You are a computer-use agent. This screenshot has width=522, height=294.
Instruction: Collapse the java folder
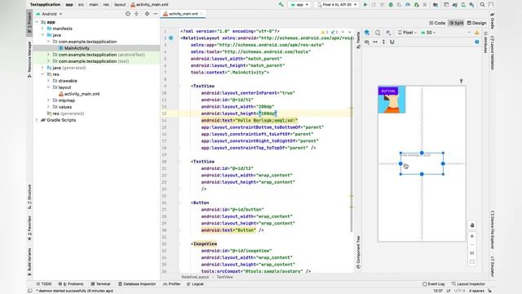[42, 35]
